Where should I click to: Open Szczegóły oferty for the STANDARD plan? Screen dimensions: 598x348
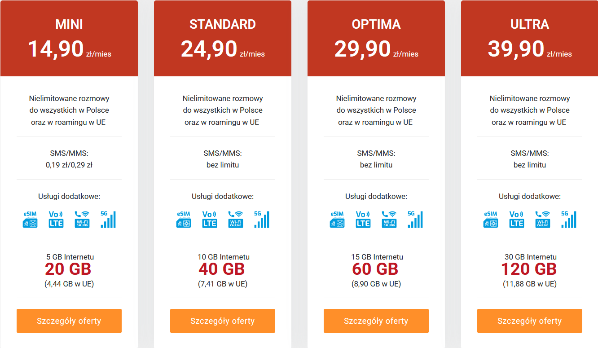click(x=223, y=321)
